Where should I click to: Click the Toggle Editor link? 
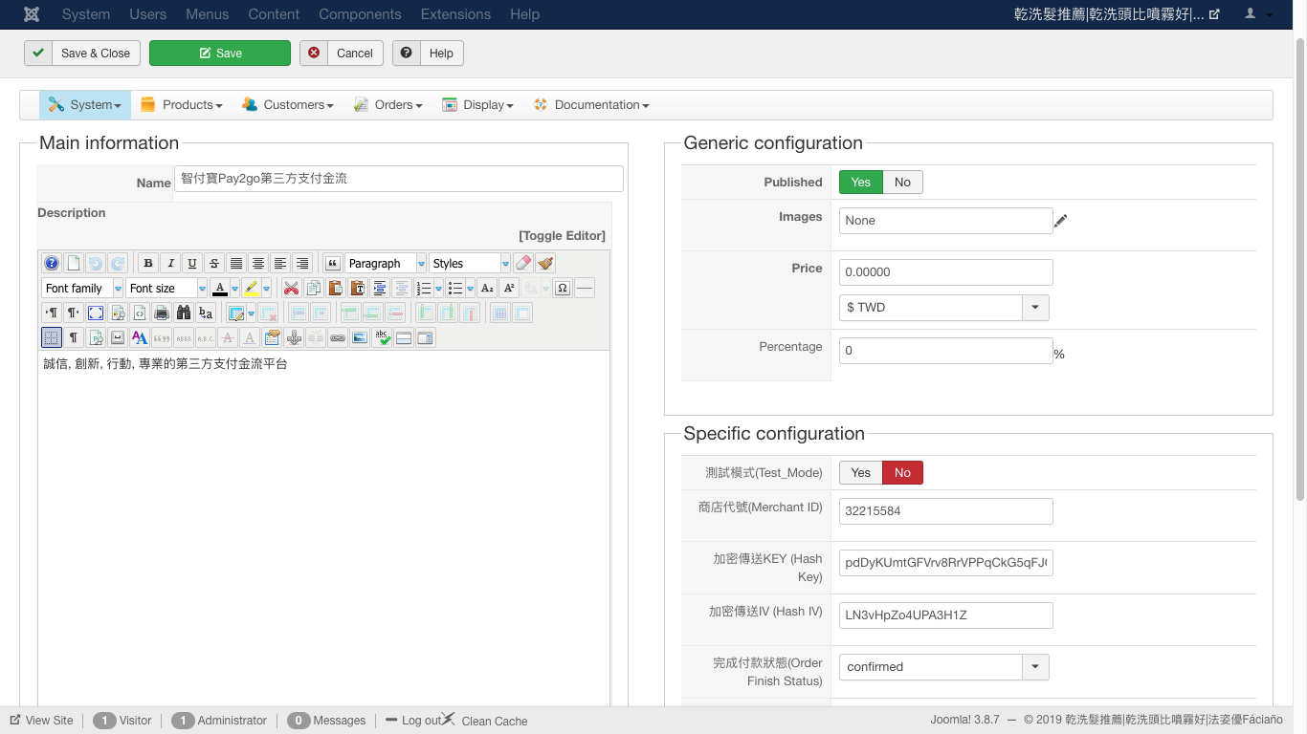[562, 236]
